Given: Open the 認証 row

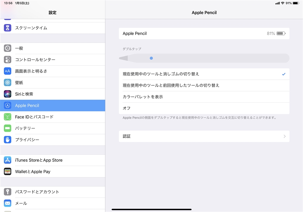Looking at the screenshot, I should 204,136.
